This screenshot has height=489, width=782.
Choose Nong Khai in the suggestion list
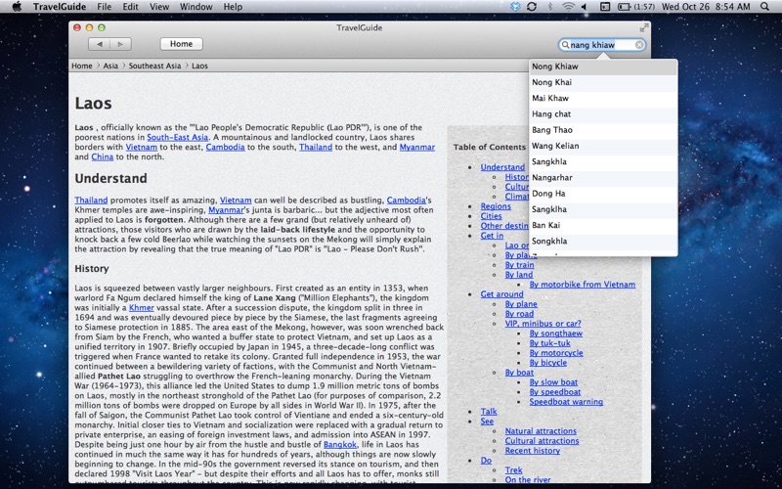coord(551,82)
